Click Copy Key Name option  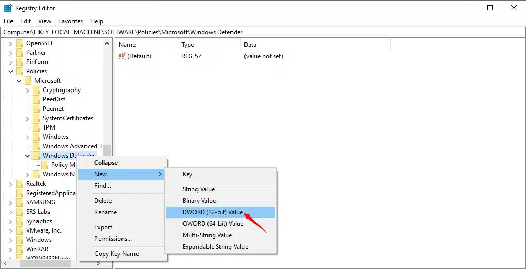pos(116,254)
